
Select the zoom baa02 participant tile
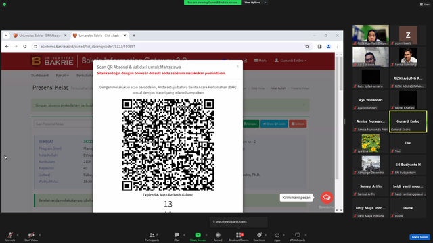(408, 35)
